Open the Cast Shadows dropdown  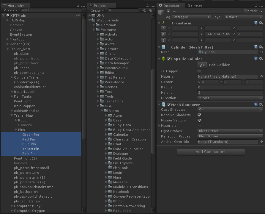(230, 110)
